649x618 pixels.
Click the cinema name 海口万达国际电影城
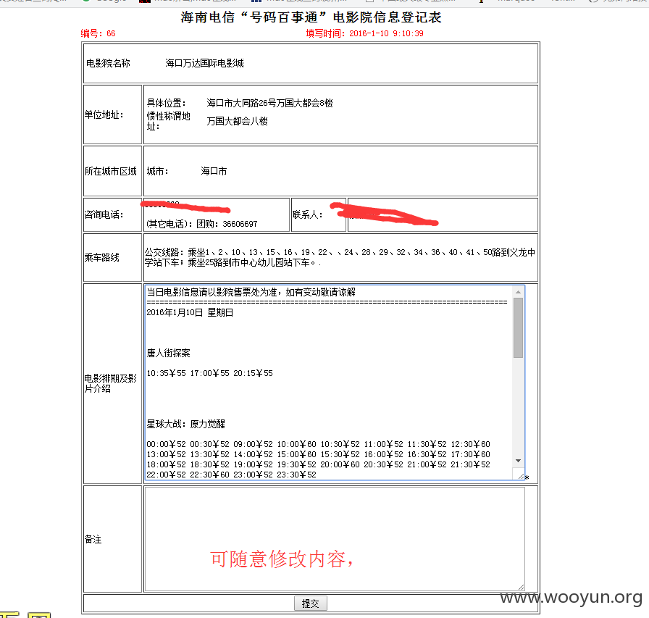tap(204, 63)
